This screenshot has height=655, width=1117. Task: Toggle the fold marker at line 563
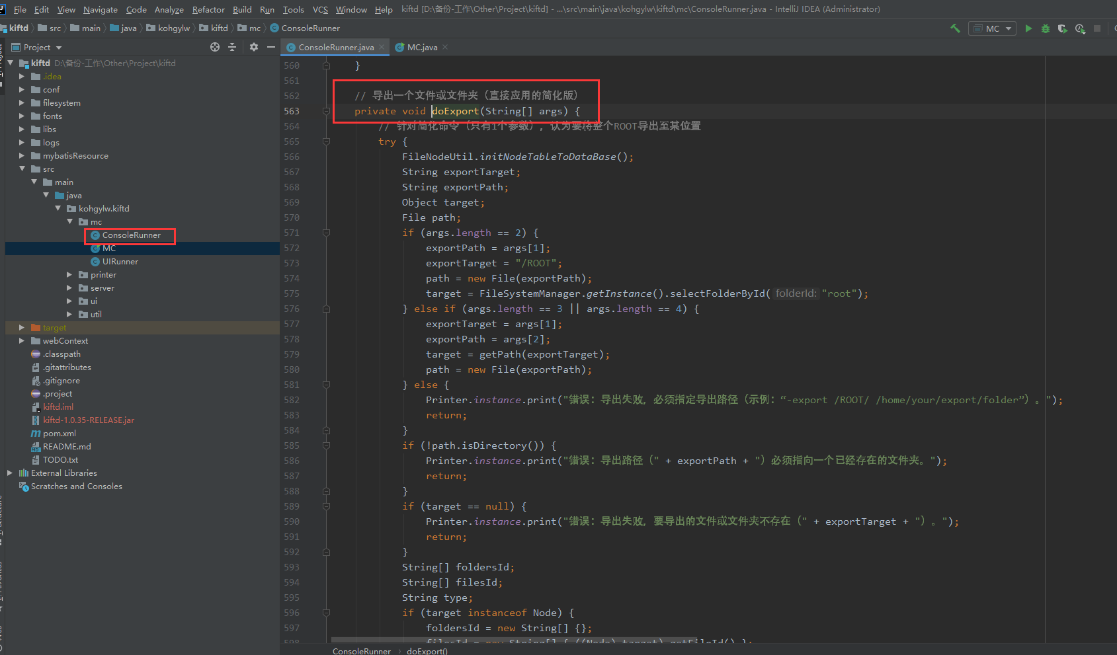click(326, 111)
